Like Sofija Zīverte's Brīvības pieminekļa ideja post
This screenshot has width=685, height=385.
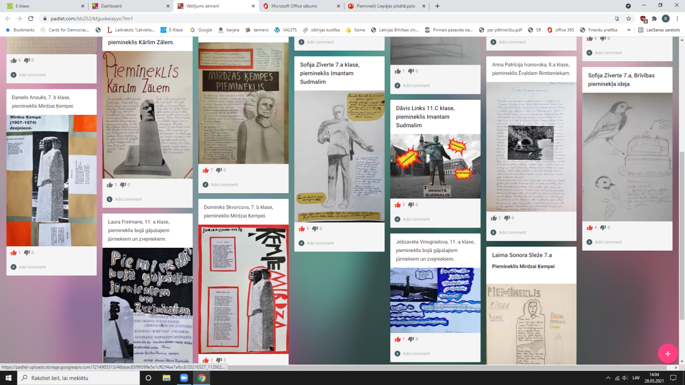[589, 228]
